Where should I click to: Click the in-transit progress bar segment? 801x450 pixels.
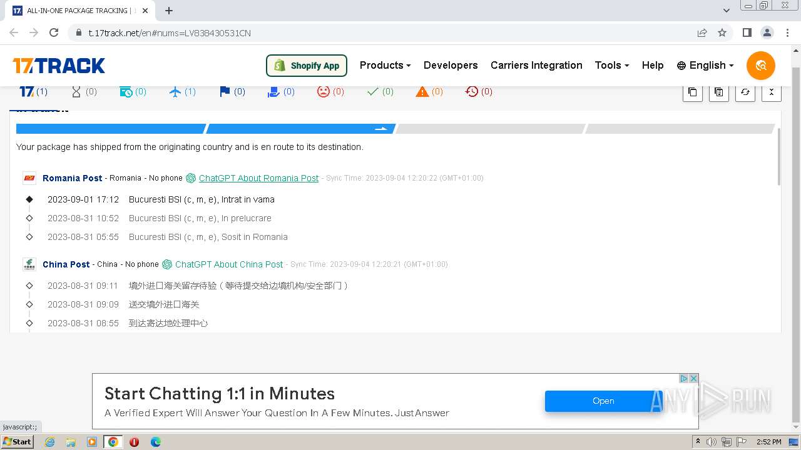(300, 129)
